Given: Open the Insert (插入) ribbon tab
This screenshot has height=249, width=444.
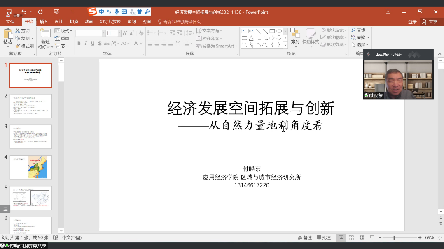Looking at the screenshot, I should coord(44,22).
